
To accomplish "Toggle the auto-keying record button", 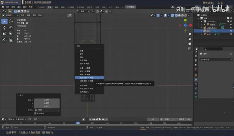I will [x=83, y=119].
